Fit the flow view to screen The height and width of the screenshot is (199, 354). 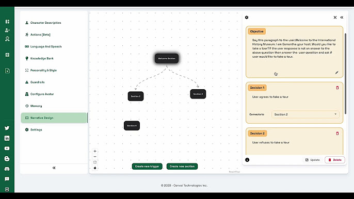pos(95,162)
